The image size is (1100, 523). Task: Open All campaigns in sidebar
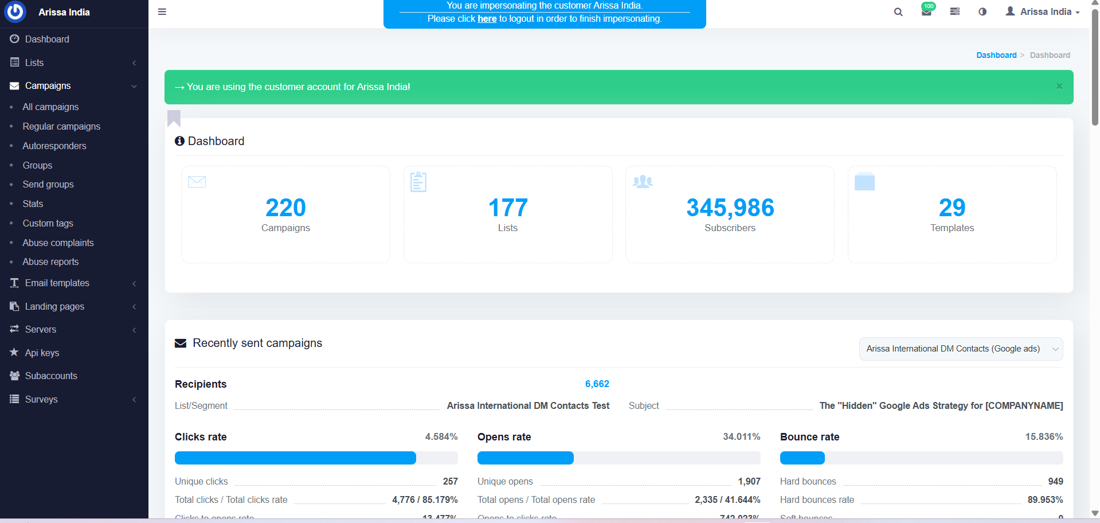tap(50, 107)
